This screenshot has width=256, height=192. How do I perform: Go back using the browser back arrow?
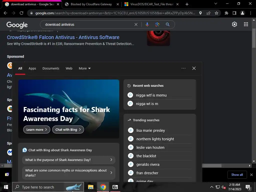(x=5, y=13)
